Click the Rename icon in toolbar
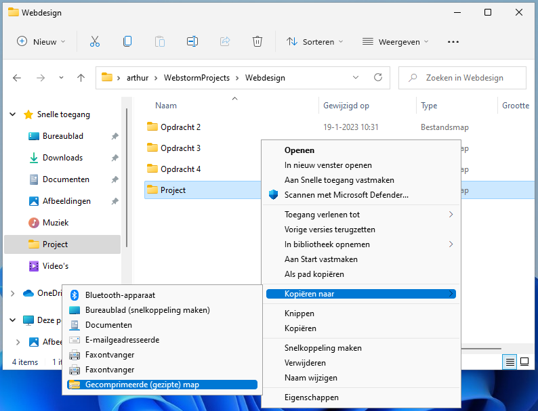 tap(192, 41)
